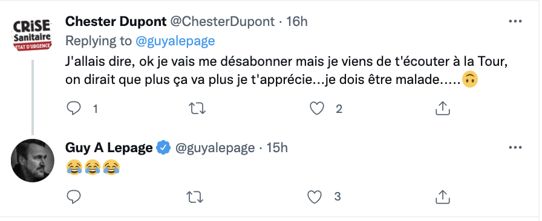Viewport: 542px width, 221px height.
Task: Like Chester Dupont's tweet
Action: [x=316, y=109]
